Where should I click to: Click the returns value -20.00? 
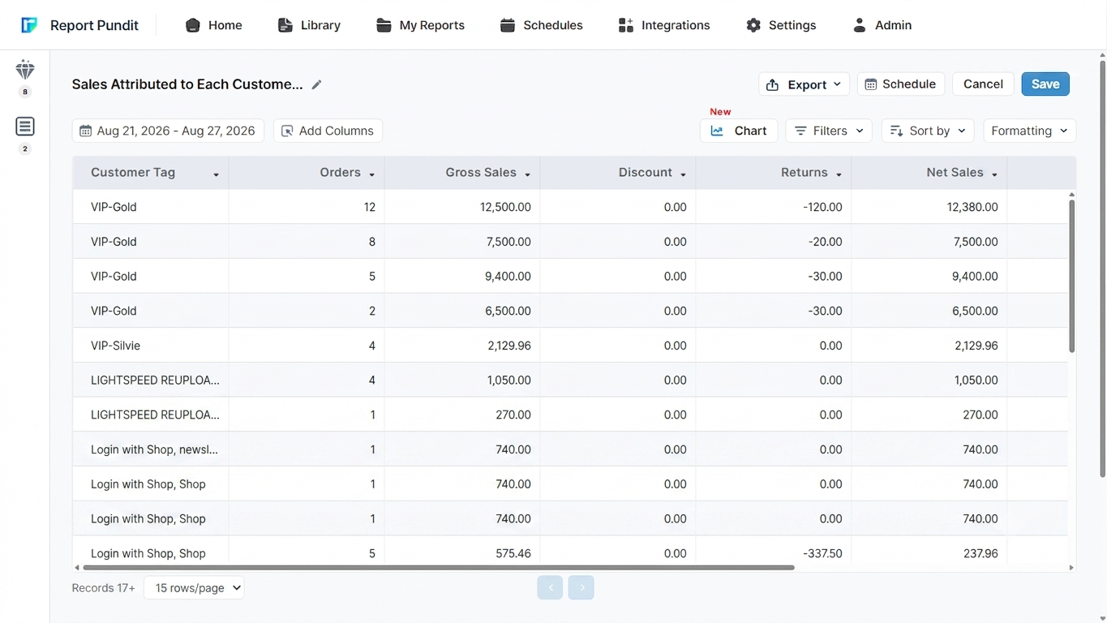(826, 242)
